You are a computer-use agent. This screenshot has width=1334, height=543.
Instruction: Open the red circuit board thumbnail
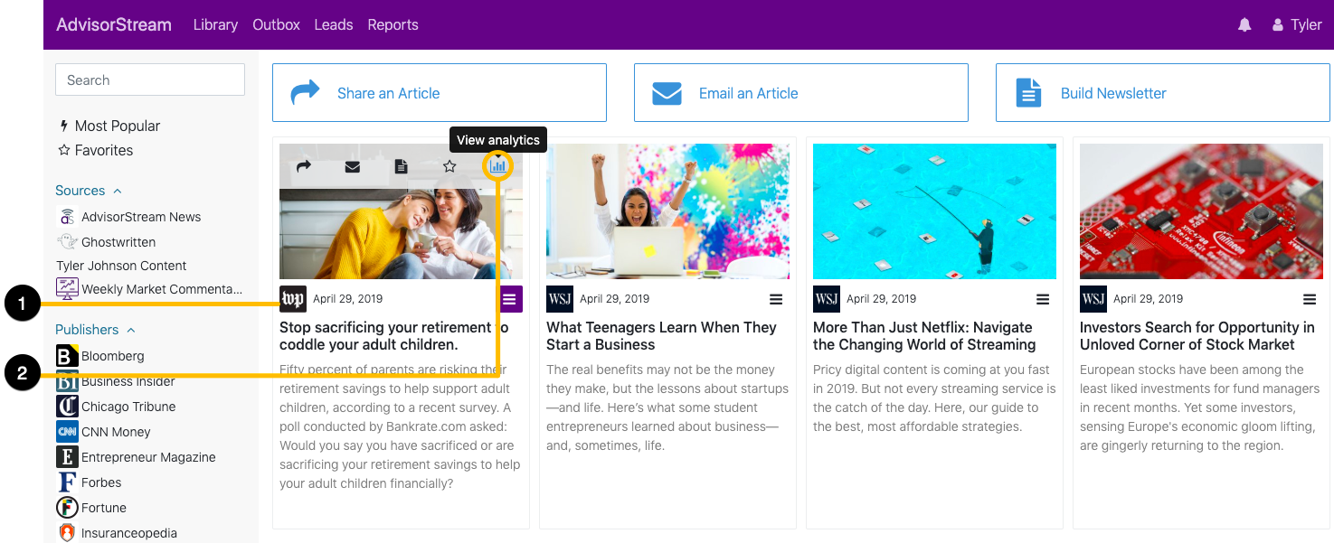1201,211
